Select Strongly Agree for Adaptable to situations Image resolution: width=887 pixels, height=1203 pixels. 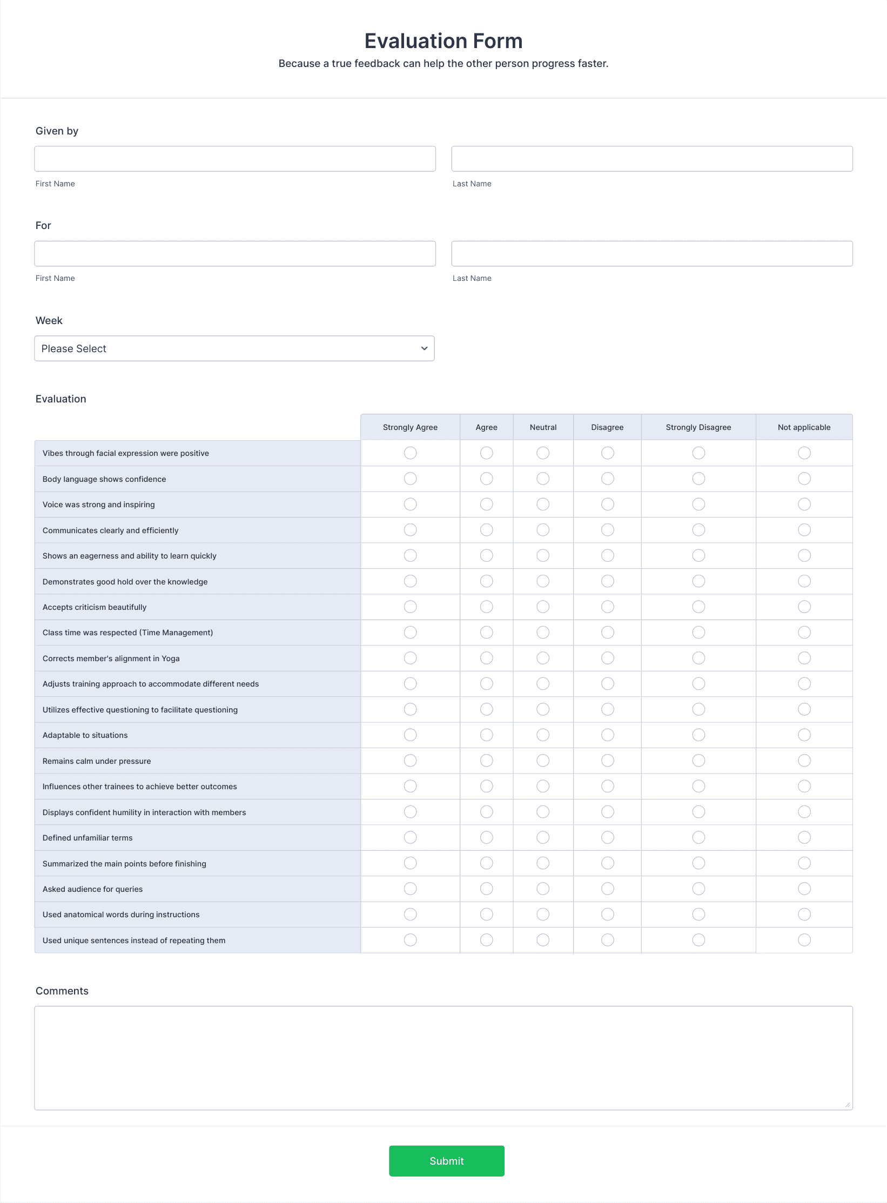point(411,735)
